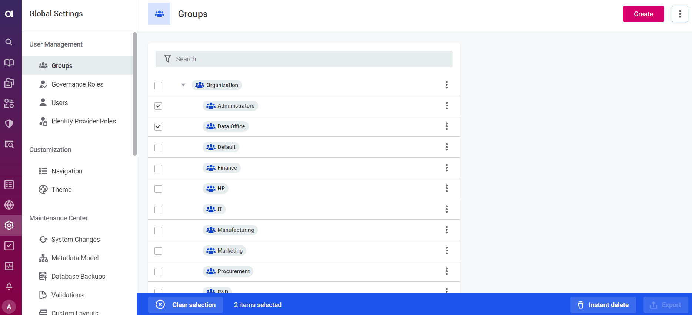692x315 pixels.
Task: Focus the groups Search field
Action: tap(304, 59)
